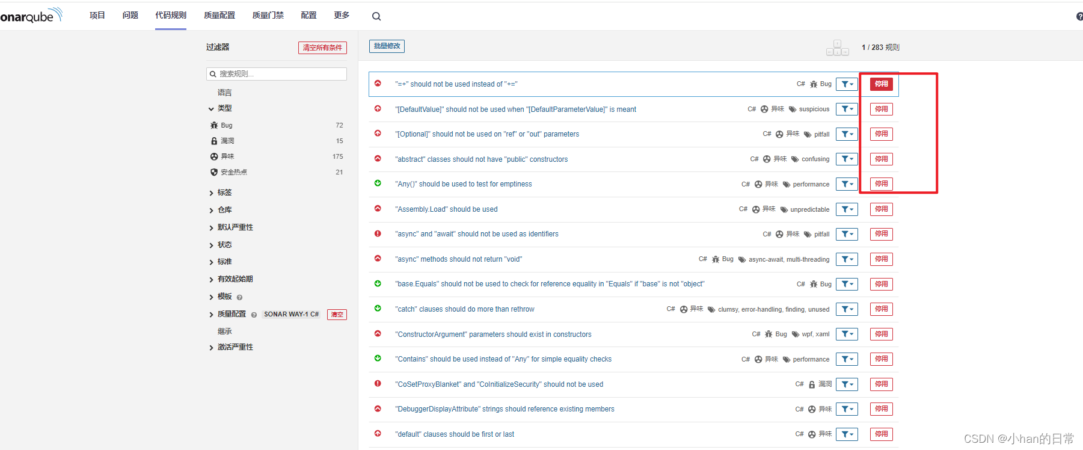Screen dimensions: 1083x450
Task: Click severity icon for "=+" should not be used rule
Action: [x=378, y=84]
